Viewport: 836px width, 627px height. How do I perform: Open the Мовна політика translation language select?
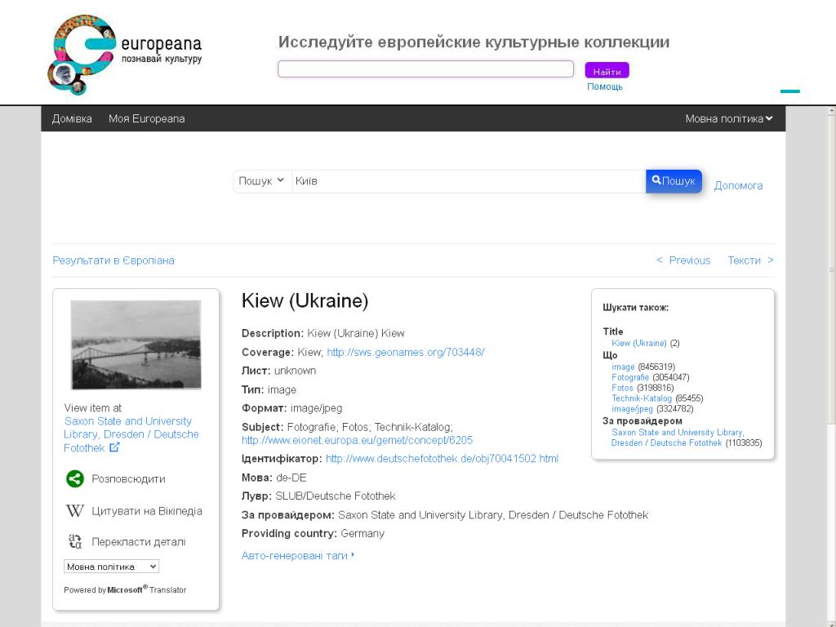[111, 567]
